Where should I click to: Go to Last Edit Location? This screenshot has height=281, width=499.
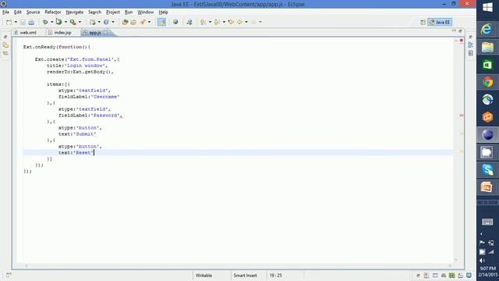[231, 22]
